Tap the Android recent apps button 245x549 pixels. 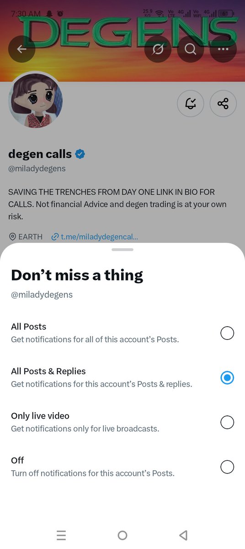(61, 535)
